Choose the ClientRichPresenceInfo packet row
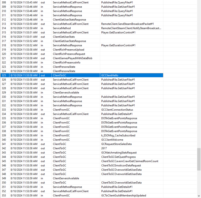The width and height of the screenshot is (201, 198). (x=66, y=63)
